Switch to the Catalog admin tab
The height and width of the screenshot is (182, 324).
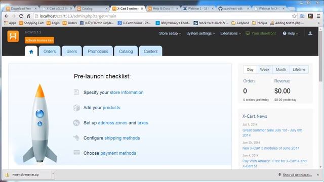(x=126, y=52)
